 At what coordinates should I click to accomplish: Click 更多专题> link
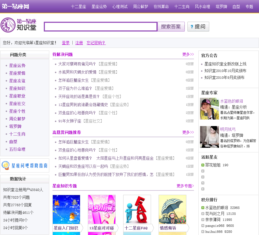coord(185,186)
